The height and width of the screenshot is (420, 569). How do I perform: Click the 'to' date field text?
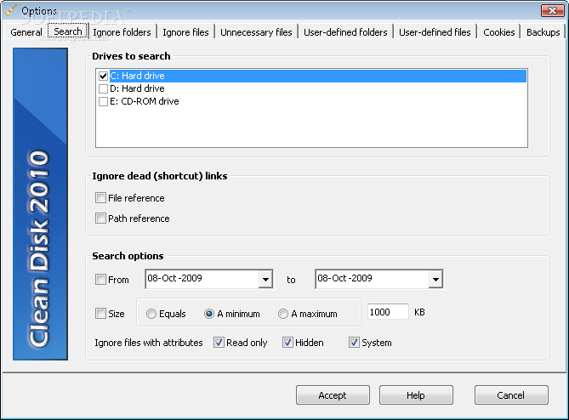(344, 278)
